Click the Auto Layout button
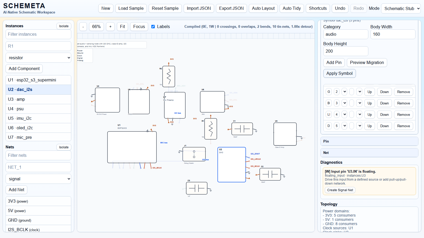424x238 pixels. pyautogui.click(x=263, y=8)
